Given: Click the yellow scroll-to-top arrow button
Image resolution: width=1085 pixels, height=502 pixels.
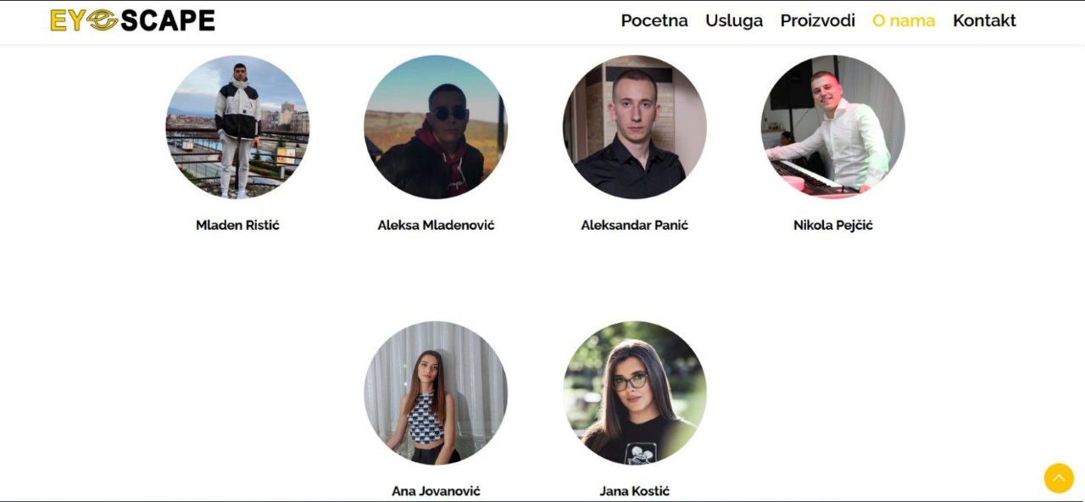Looking at the screenshot, I should pos(1059,478).
